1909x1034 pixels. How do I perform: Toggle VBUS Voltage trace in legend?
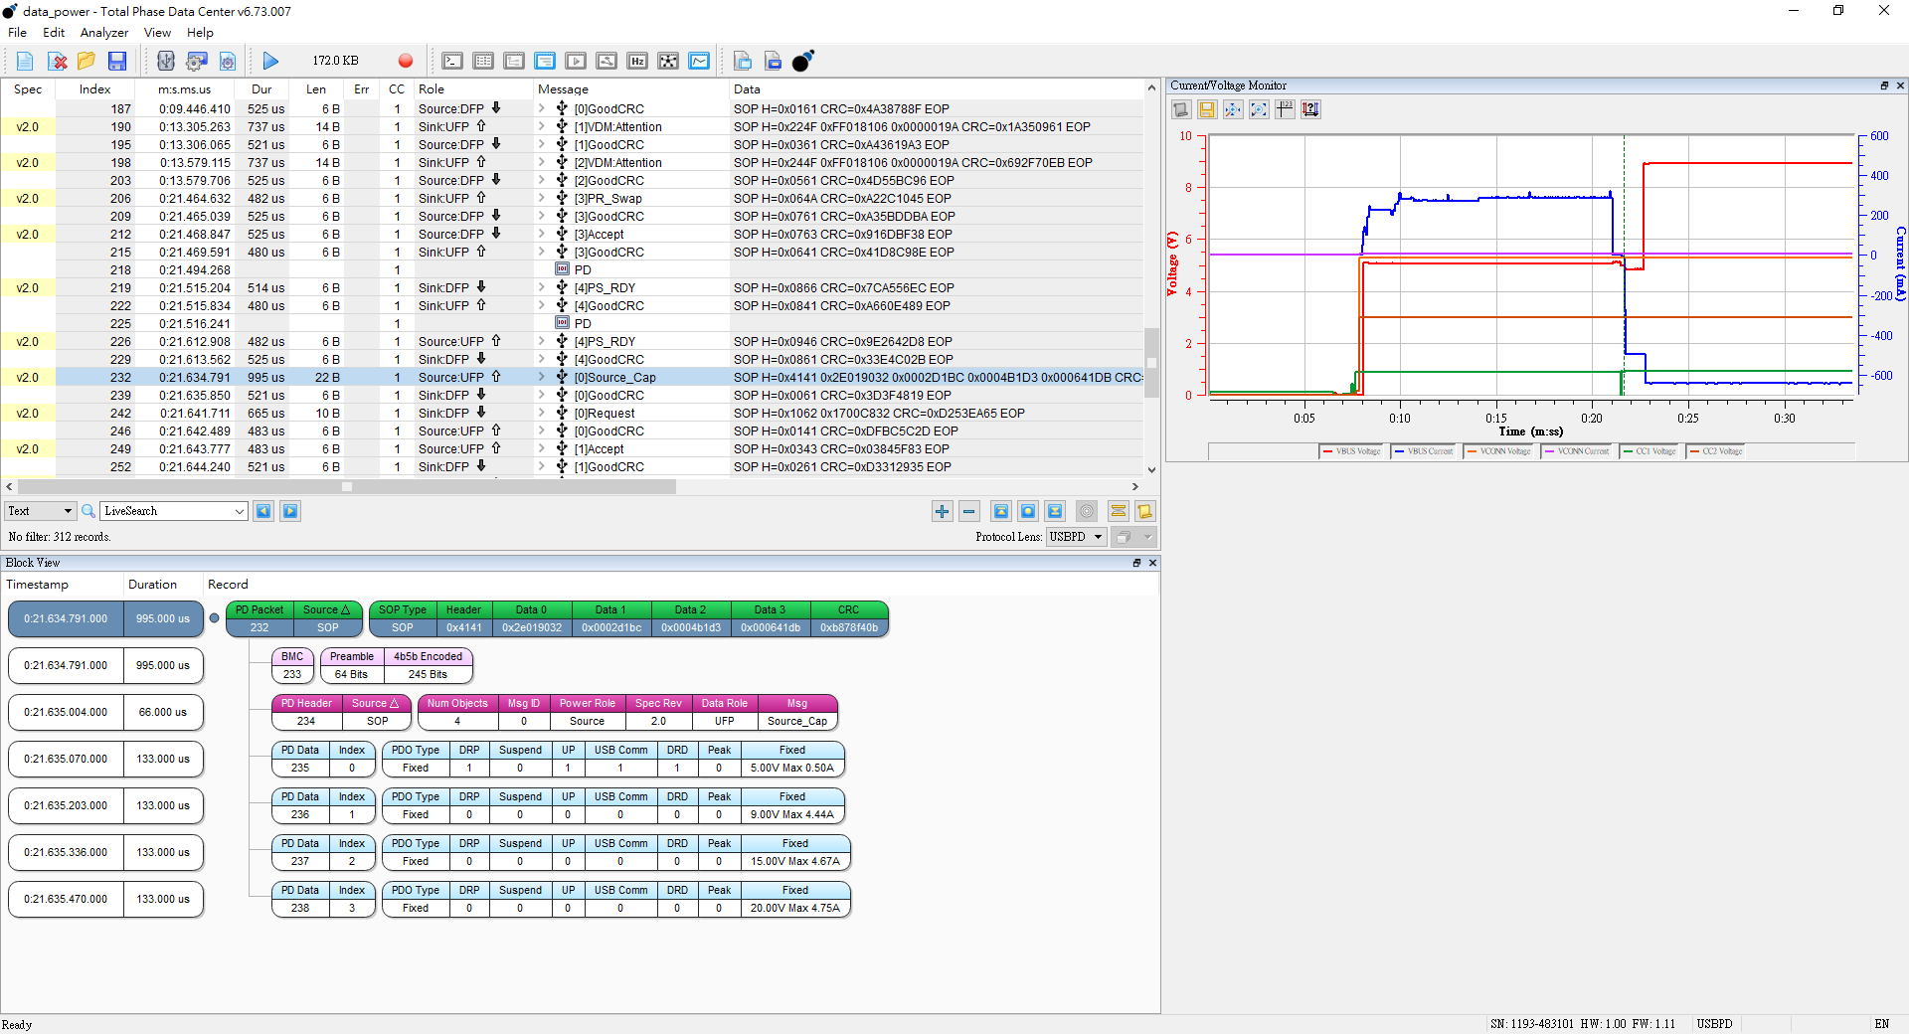(1353, 451)
